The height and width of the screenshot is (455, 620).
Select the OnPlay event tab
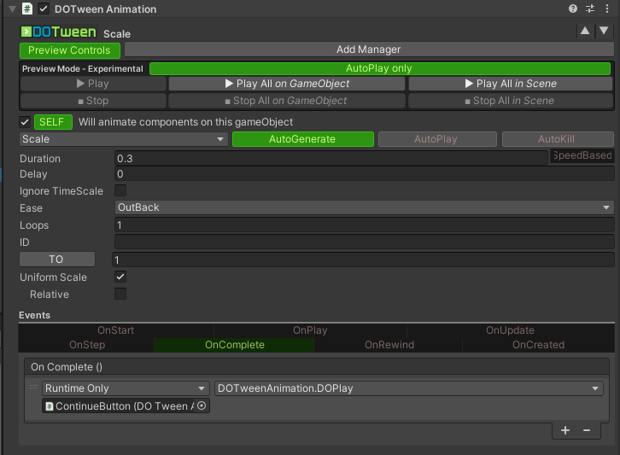point(310,330)
